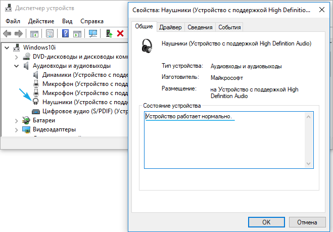
Task: Click the Properties toolbar icon
Action: (x=50, y=33)
